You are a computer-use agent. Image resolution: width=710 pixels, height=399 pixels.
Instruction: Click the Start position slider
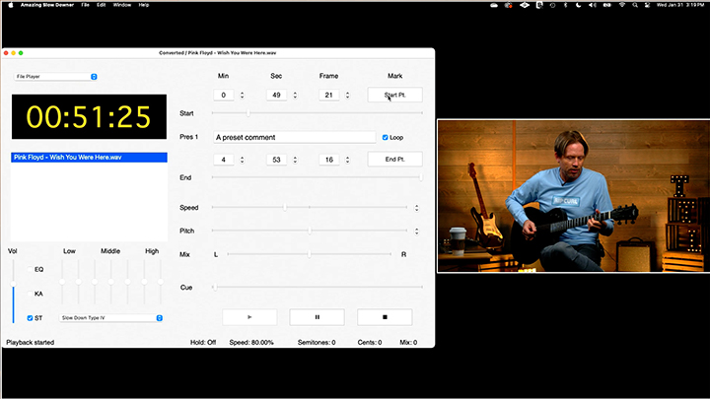[x=317, y=113]
